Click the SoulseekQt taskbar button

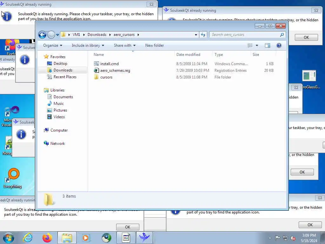(144, 238)
